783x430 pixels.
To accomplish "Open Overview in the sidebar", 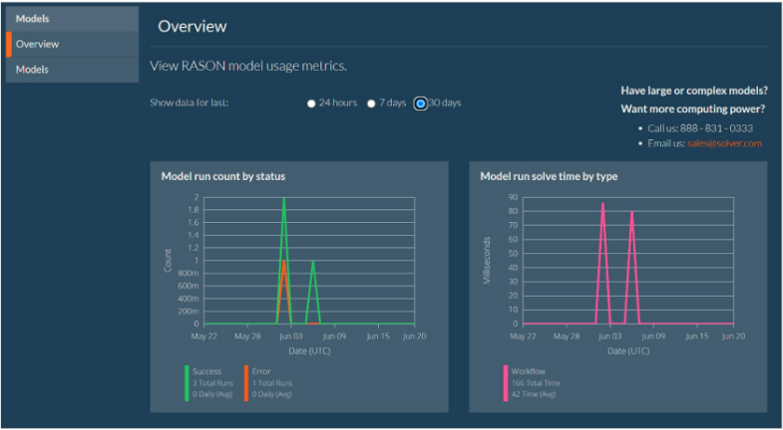I will pos(38,45).
